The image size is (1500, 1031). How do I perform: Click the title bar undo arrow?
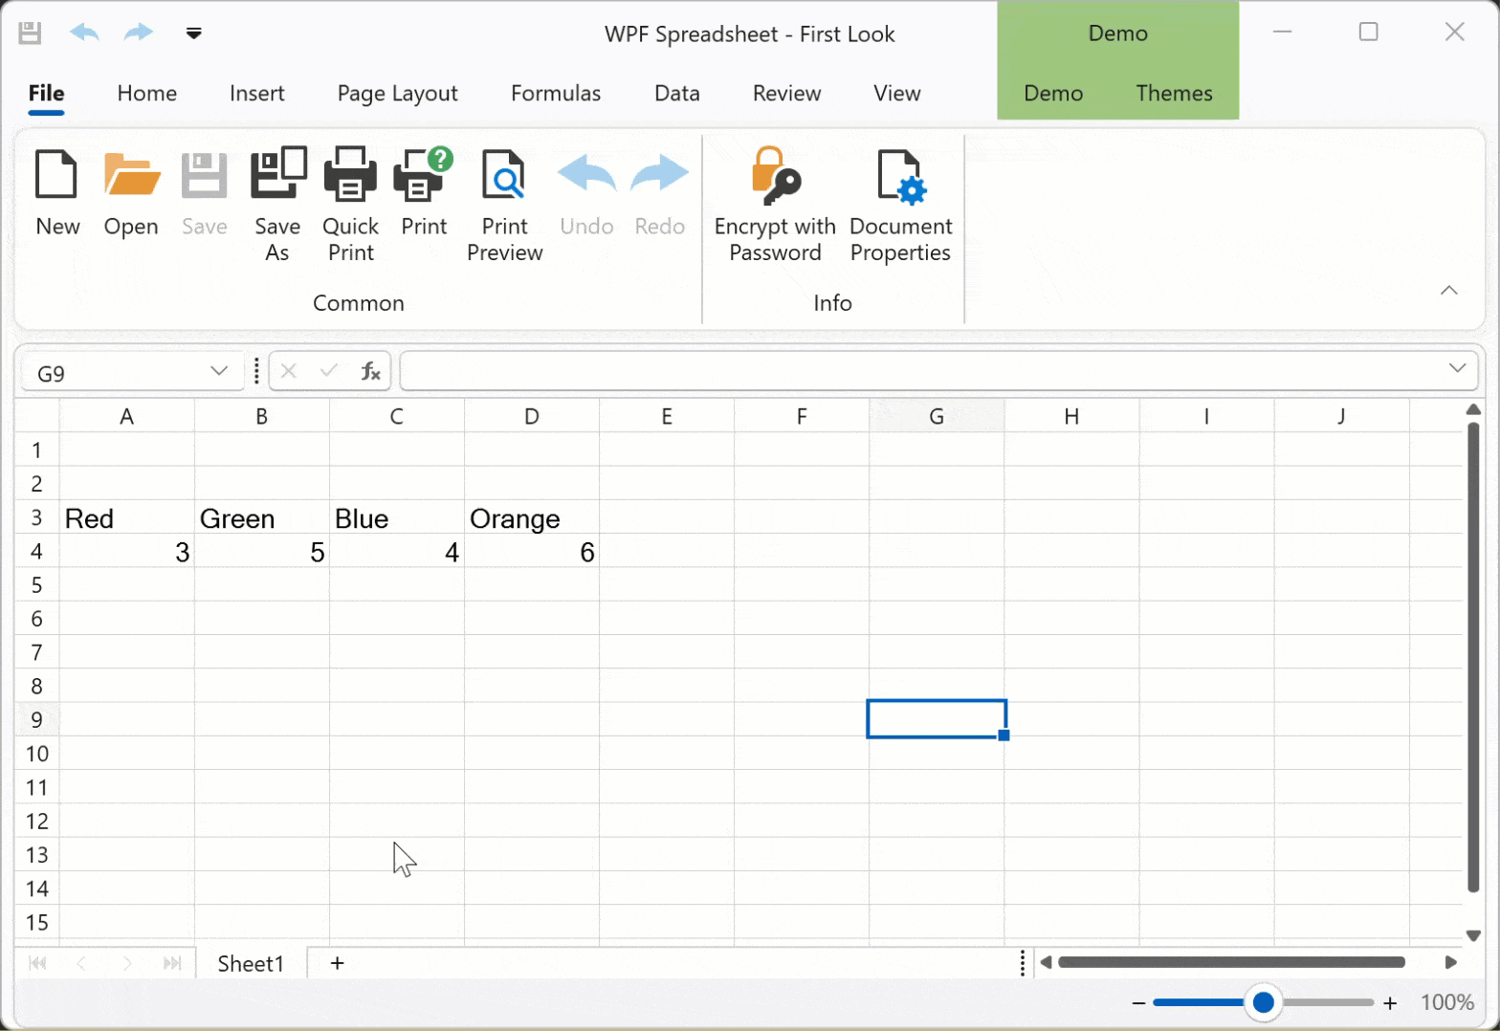pyautogui.click(x=84, y=33)
